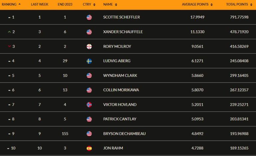Click the USA flag beside Wyndham Clark
This screenshot has height=156, width=256.
89,76
